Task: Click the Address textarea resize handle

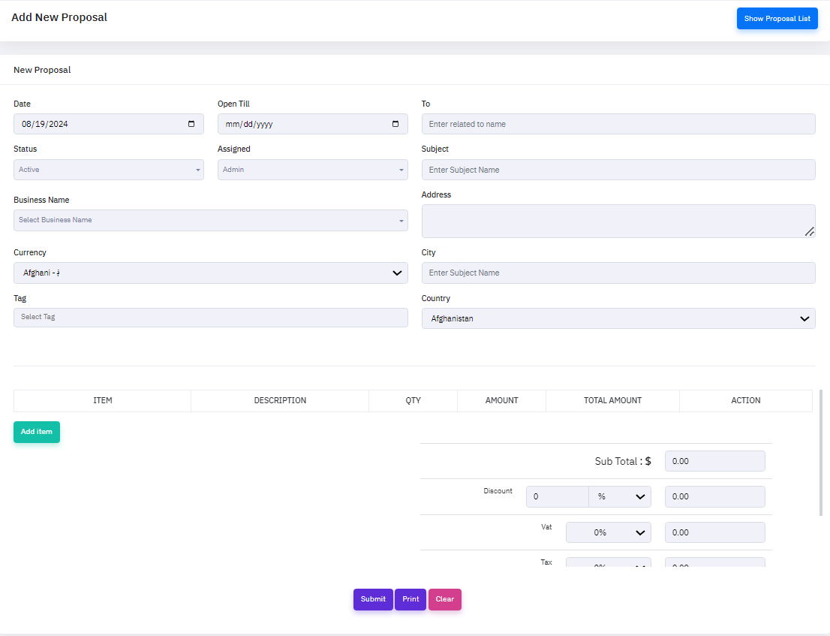Action: coord(809,232)
